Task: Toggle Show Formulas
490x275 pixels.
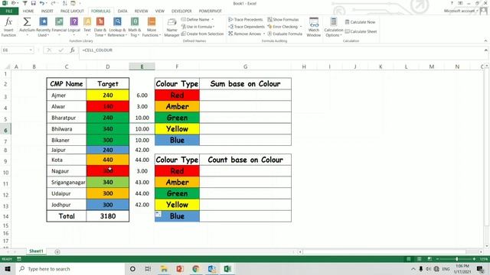Action: pyautogui.click(x=283, y=20)
